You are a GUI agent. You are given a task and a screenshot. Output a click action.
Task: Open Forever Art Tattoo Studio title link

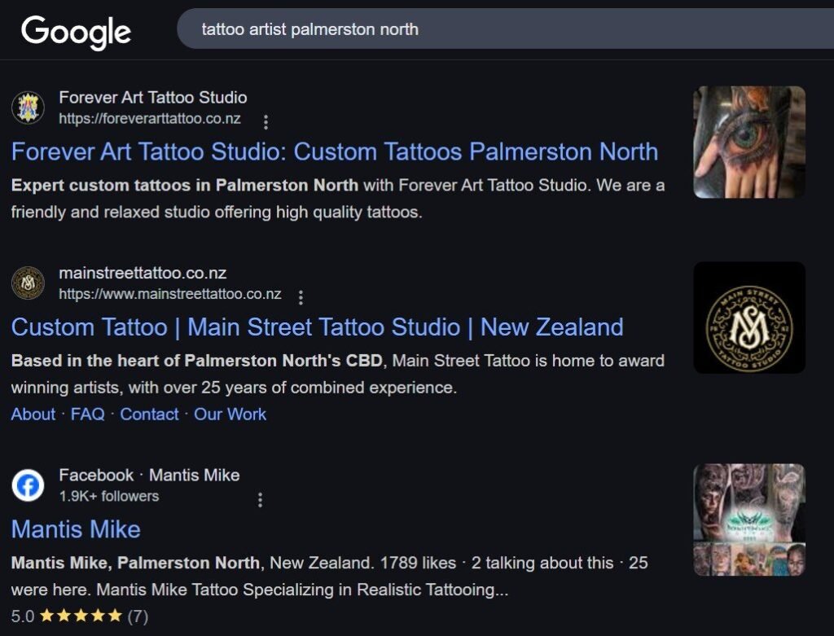point(334,151)
